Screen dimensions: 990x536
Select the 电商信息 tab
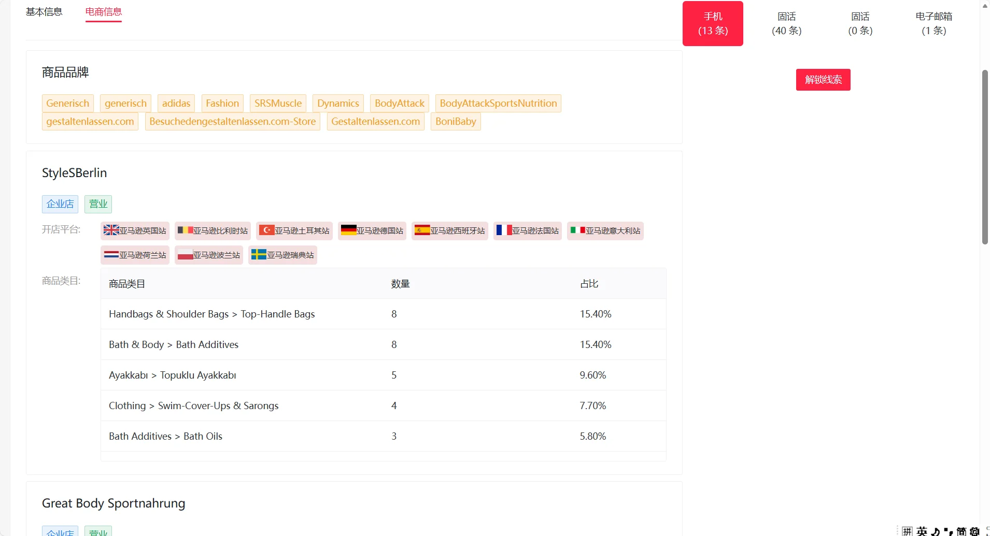104,12
